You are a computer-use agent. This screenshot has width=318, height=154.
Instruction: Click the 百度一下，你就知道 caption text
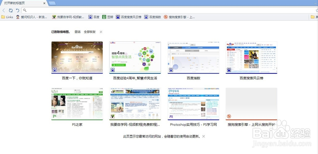pos(77,78)
